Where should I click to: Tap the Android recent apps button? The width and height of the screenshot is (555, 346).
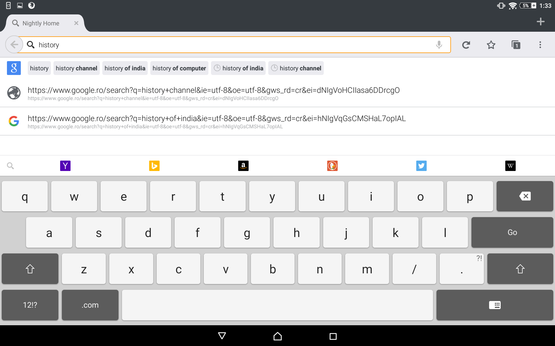click(333, 336)
